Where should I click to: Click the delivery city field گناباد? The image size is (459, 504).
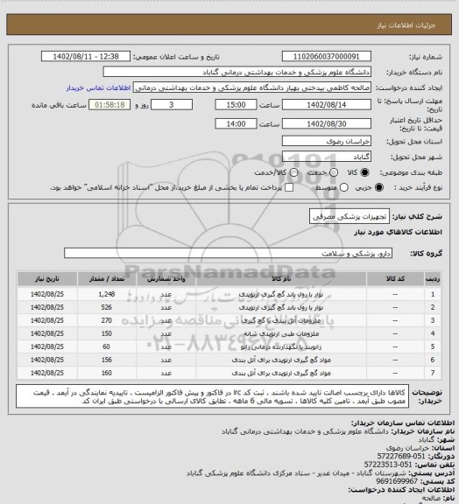(x=327, y=157)
